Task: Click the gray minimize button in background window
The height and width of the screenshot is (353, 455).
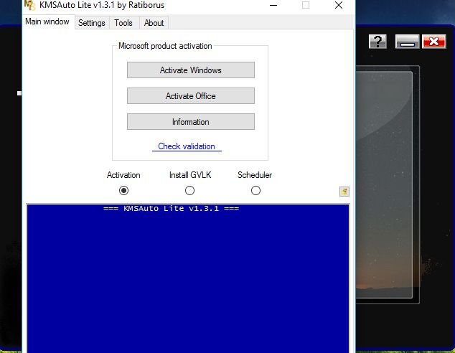Action: 408,42
